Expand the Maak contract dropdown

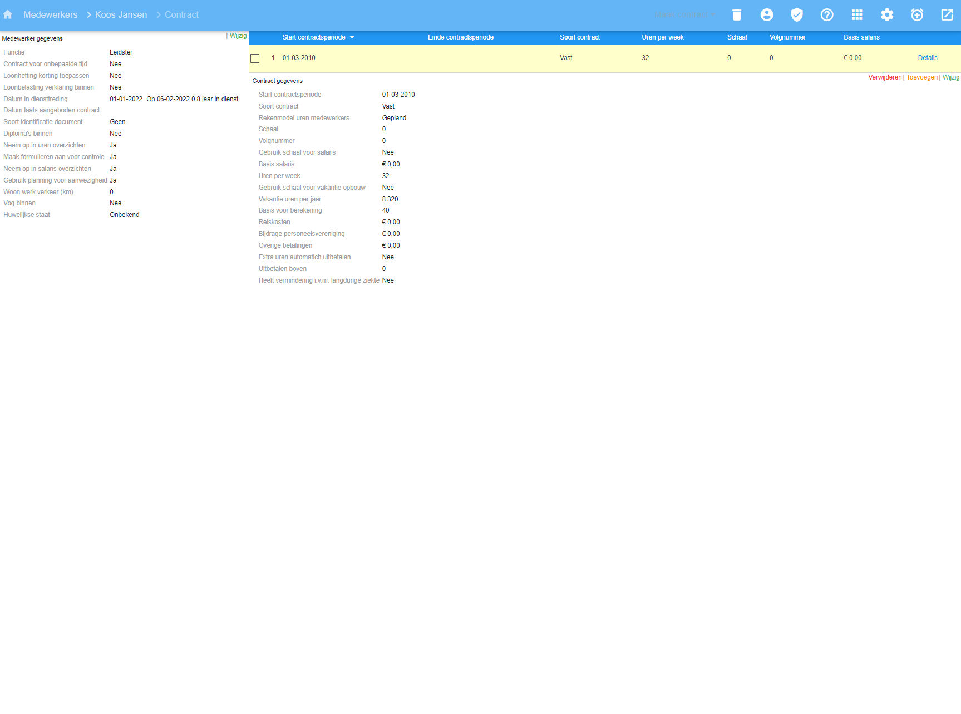(x=684, y=15)
